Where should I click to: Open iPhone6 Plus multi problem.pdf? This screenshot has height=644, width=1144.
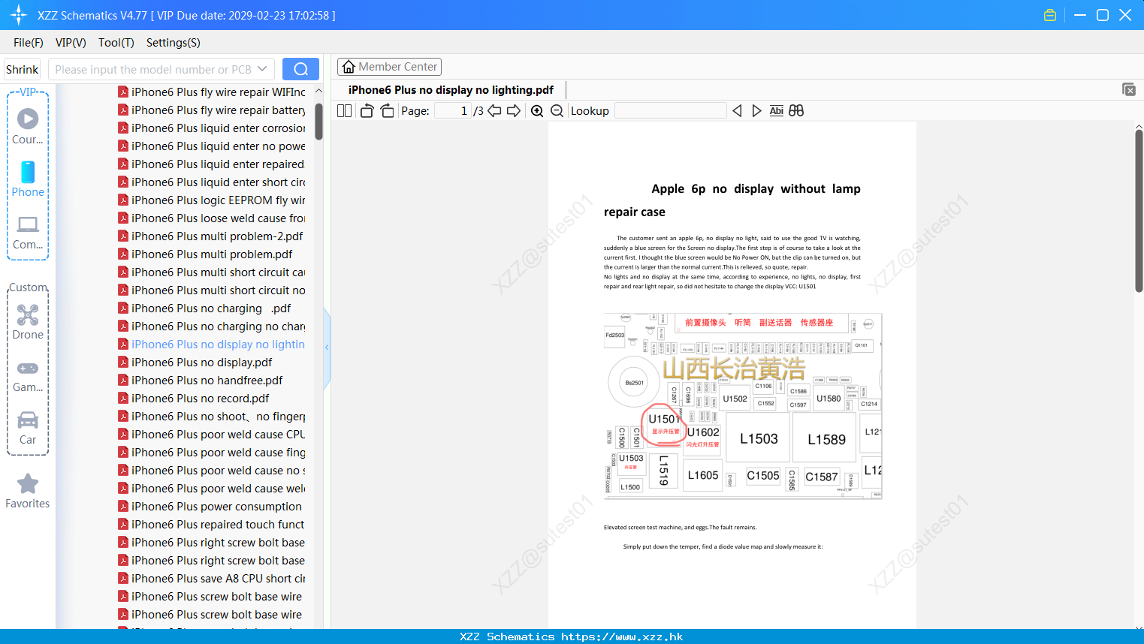point(205,254)
